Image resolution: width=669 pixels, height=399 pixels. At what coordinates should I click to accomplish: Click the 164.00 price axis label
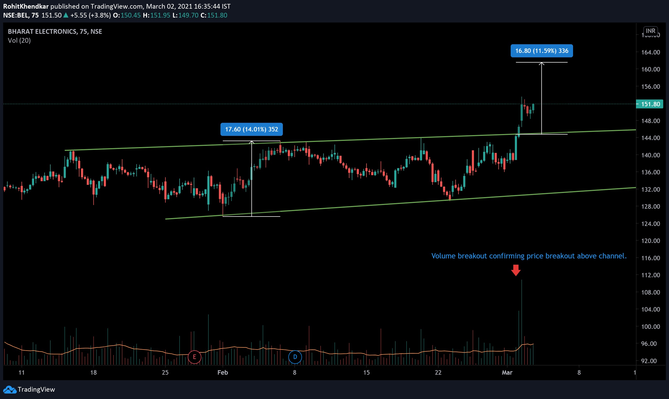(650, 52)
